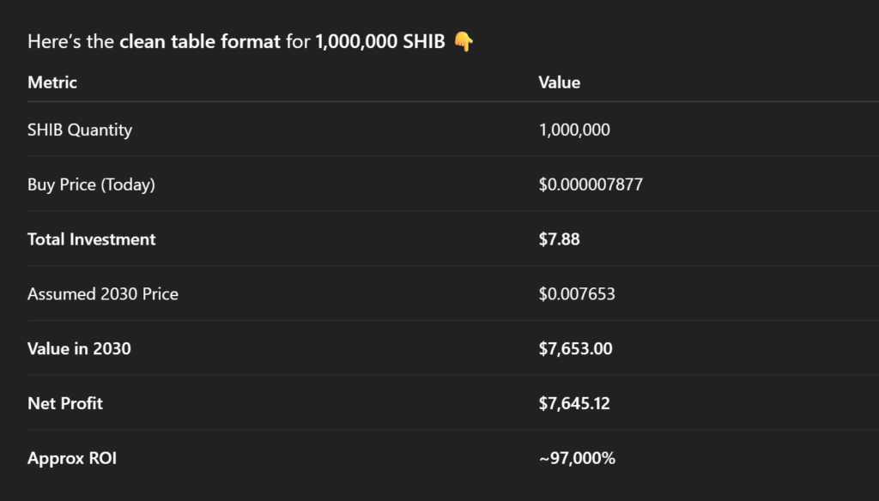Screen dimensions: 879x501
Task: Select the $0.000007877 buy price value
Action: coord(591,184)
